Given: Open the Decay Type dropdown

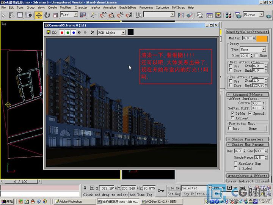Looking at the screenshot, I should click(x=264, y=49).
